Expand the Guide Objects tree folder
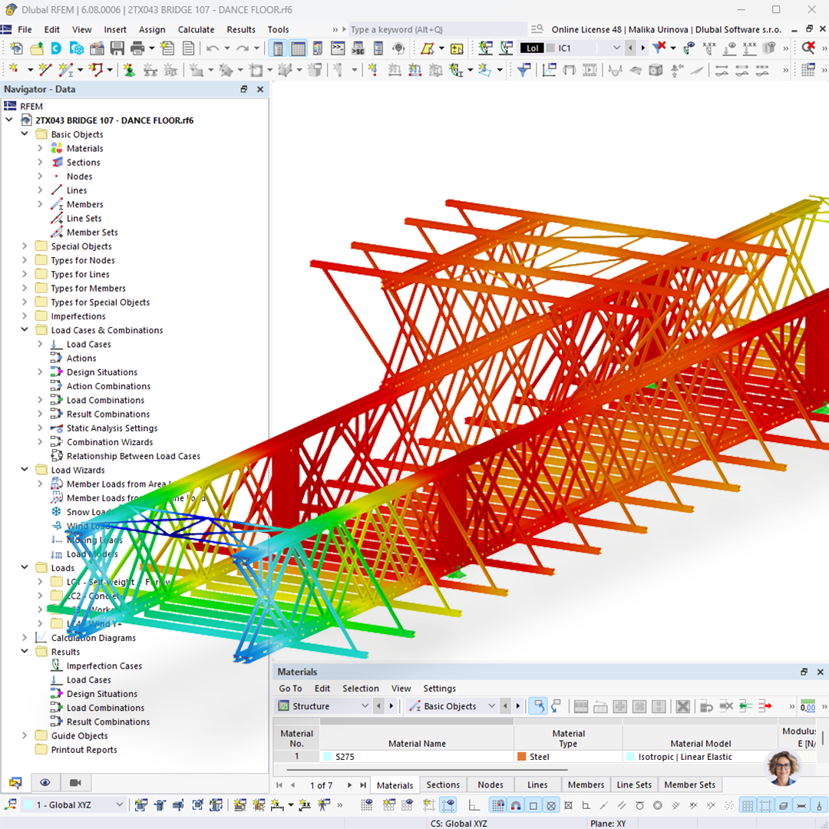 point(25,735)
